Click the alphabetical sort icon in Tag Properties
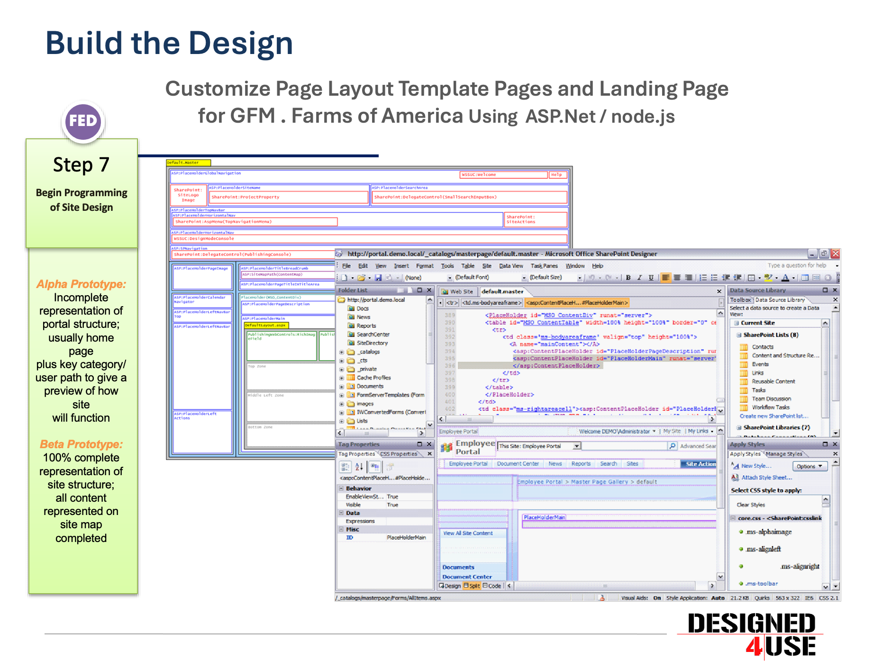This screenshot has height=668, width=891. click(x=359, y=467)
